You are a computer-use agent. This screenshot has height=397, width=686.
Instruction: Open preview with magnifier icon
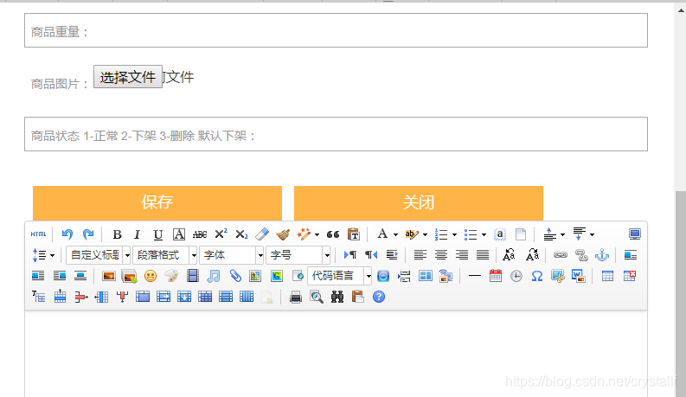tap(317, 298)
